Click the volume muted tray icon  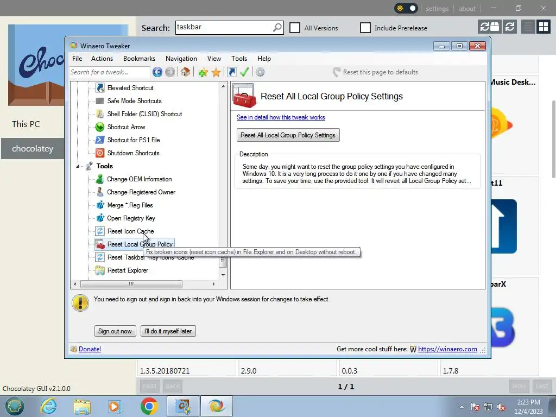(x=501, y=407)
